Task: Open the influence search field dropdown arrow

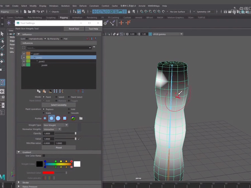Action: click(90, 48)
